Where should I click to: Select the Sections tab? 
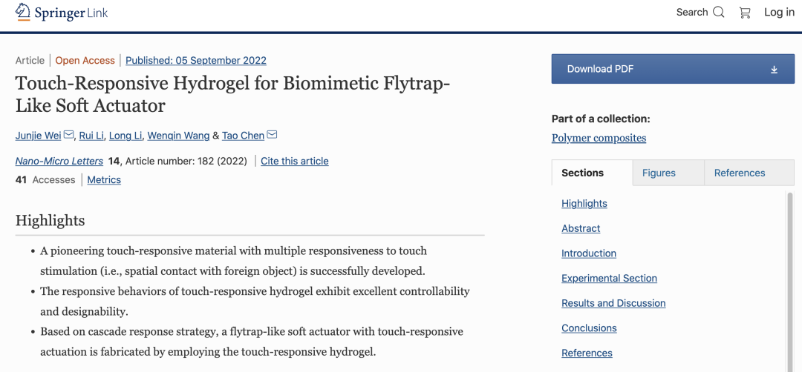click(x=582, y=173)
